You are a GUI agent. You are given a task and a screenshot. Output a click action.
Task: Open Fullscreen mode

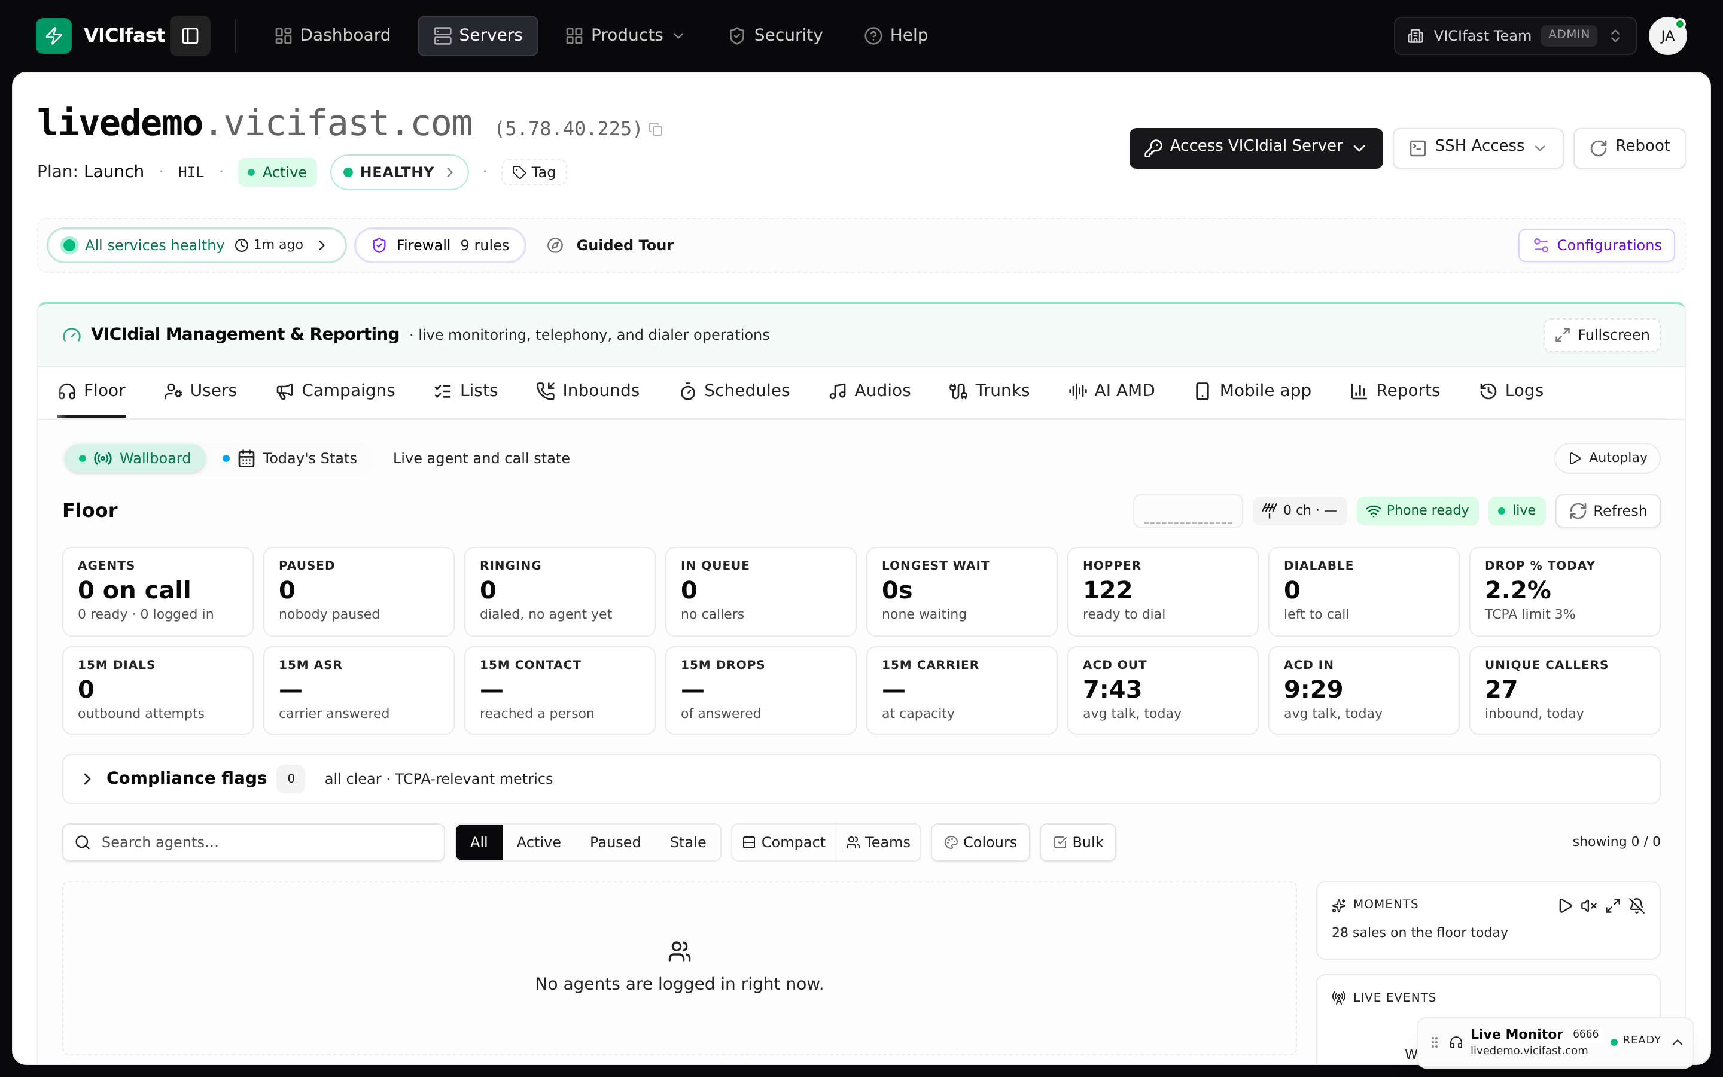1602,335
